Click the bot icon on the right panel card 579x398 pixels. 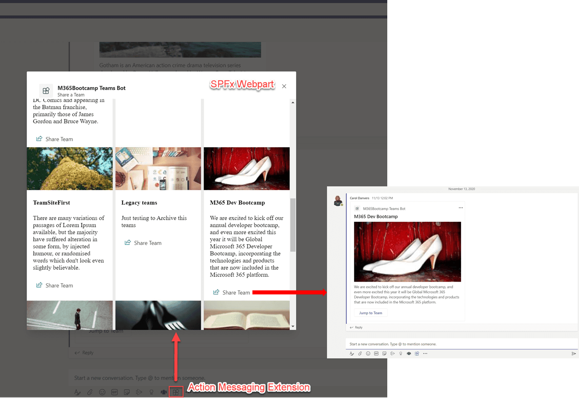pos(357,209)
